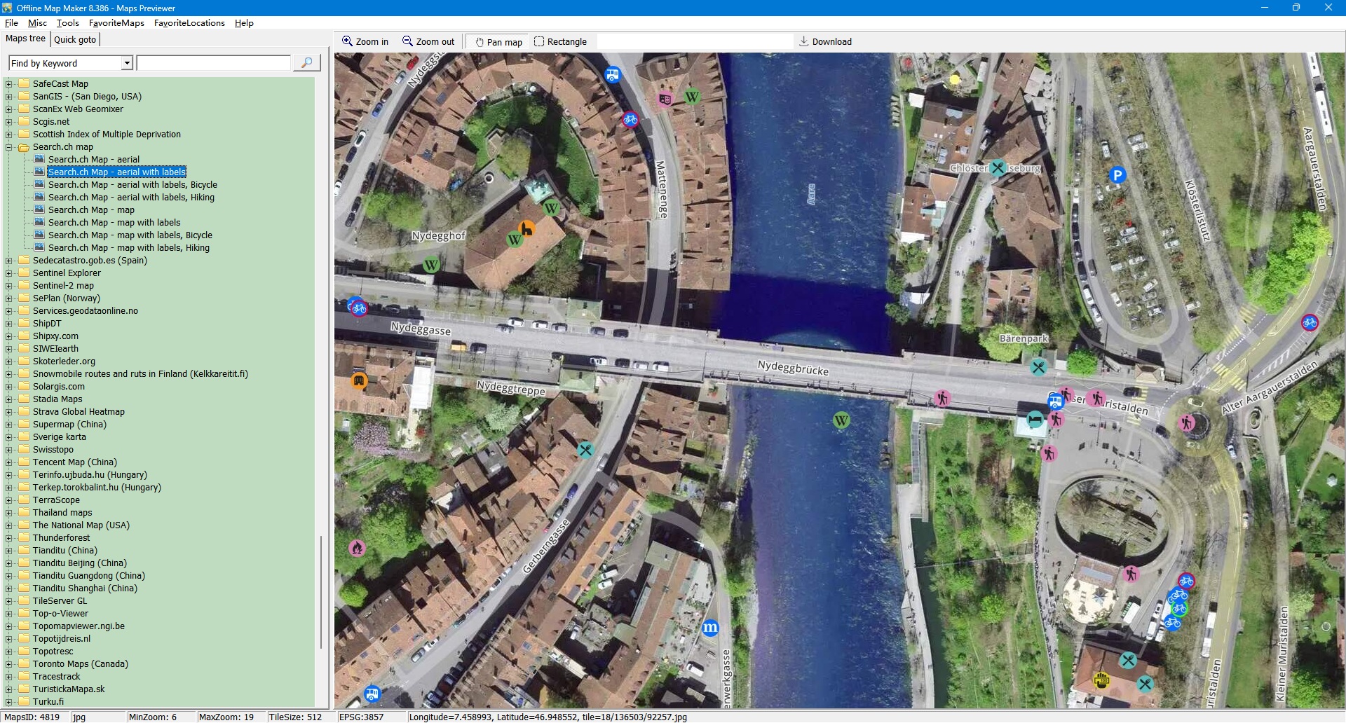Open the Misc menu
This screenshot has width=1346, height=723.
point(37,23)
